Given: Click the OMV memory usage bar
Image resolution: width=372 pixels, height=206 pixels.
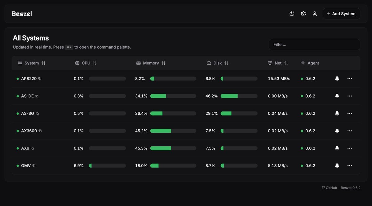Looking at the screenshot, I should pos(173,166).
